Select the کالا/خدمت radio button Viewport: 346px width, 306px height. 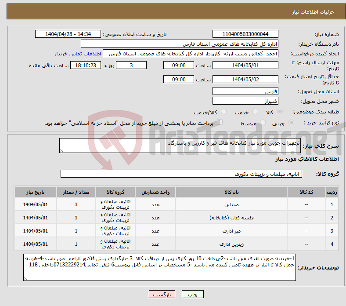pyautogui.click(x=224, y=112)
